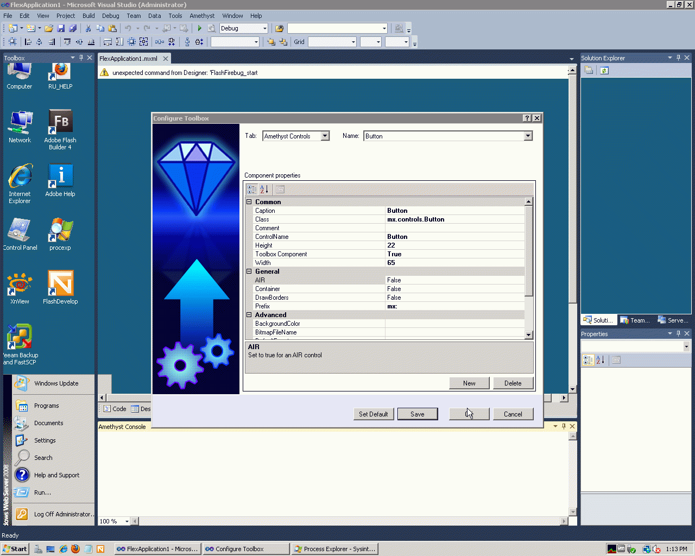Viewport: 695px width, 556px height.
Task: Click the Save floppy disk icon
Action: 61,28
